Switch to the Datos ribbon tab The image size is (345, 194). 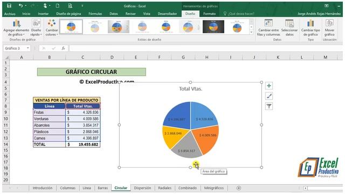point(114,13)
